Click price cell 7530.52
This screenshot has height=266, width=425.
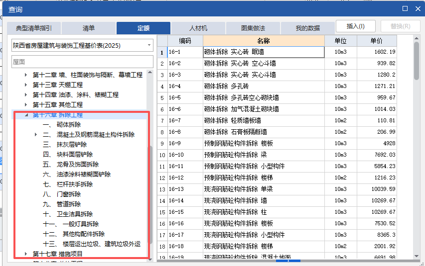tap(377, 224)
